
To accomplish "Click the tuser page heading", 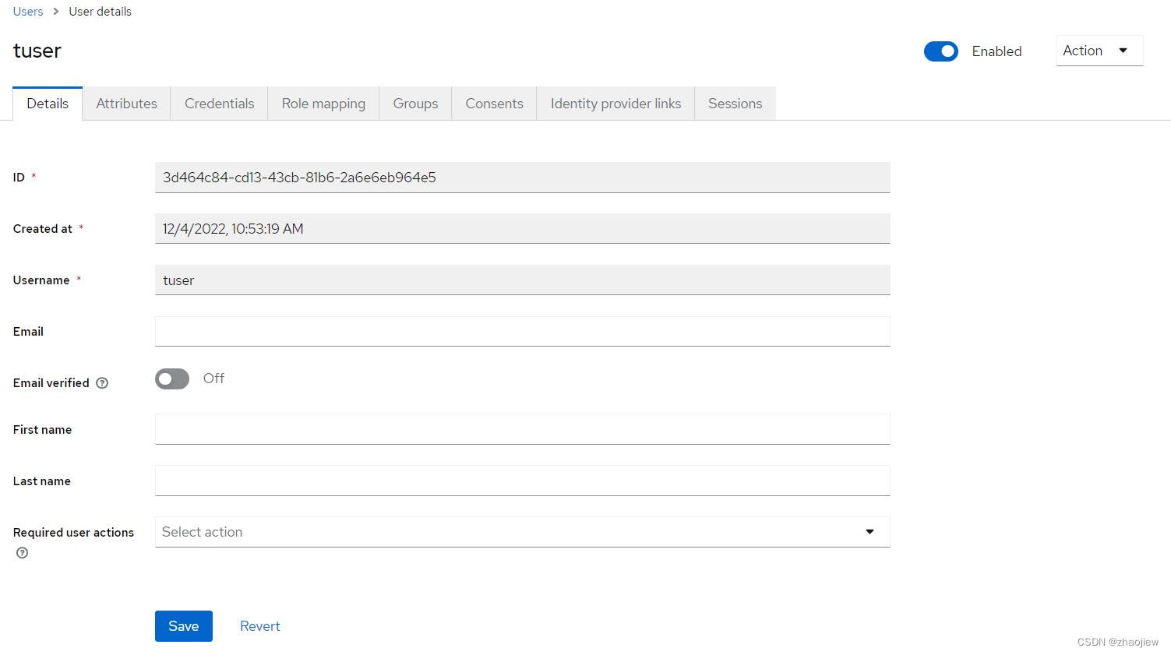I will point(37,51).
